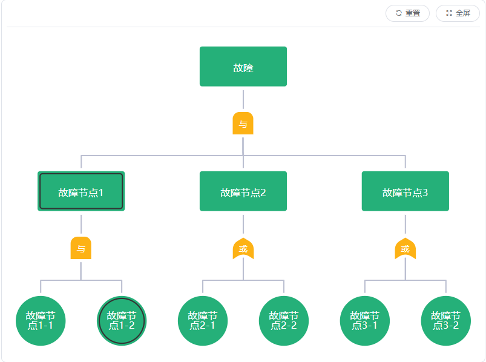Toggle selection on the 故障节点2 node
Viewport: 486px width, 362px height.
click(243, 191)
